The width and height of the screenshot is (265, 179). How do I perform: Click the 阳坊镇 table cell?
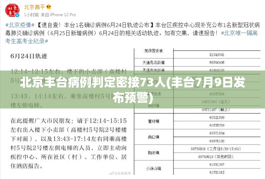pos(153,153)
